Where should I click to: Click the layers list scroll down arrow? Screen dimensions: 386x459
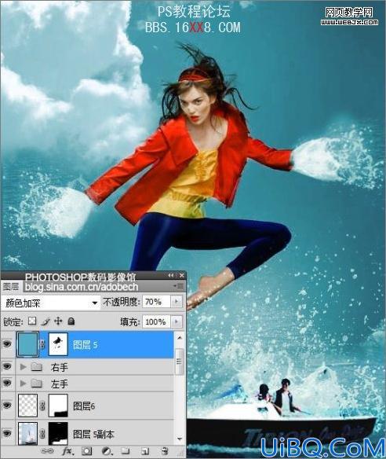180,439
